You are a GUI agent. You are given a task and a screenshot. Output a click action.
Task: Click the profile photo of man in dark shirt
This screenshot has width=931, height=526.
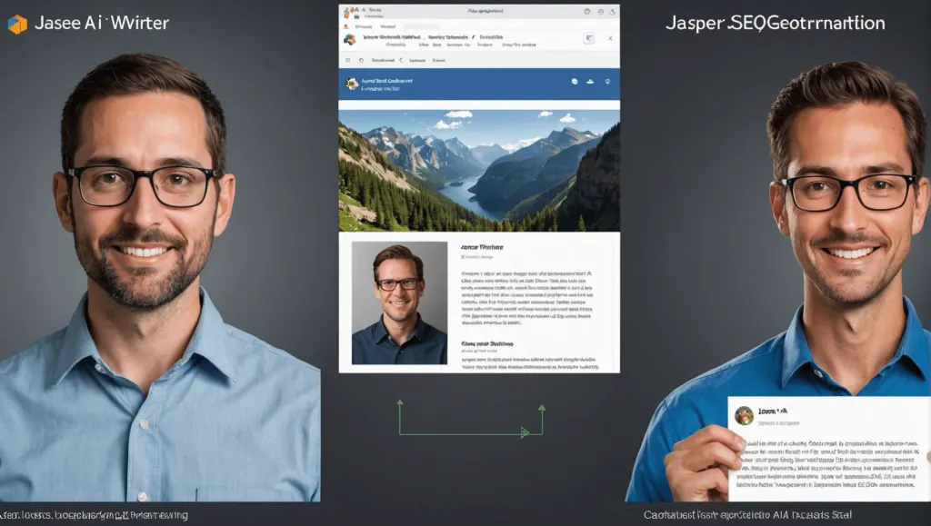point(399,303)
